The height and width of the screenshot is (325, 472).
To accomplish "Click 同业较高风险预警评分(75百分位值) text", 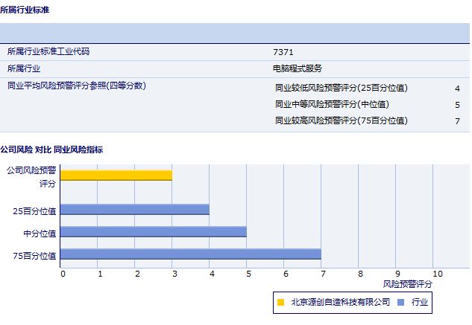I will 342,120.
